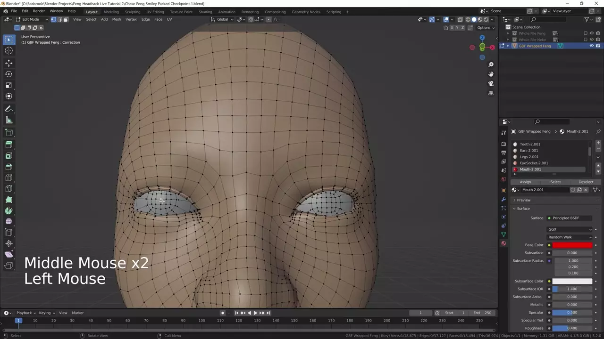Select the 3D Cursor tool
This screenshot has height=339, width=604.
[8, 51]
